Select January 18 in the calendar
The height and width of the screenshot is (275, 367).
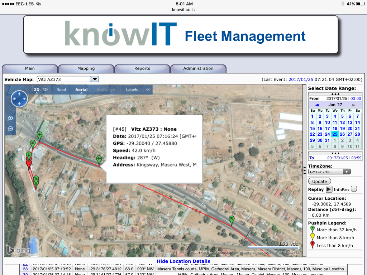pyautogui.click(x=335, y=129)
